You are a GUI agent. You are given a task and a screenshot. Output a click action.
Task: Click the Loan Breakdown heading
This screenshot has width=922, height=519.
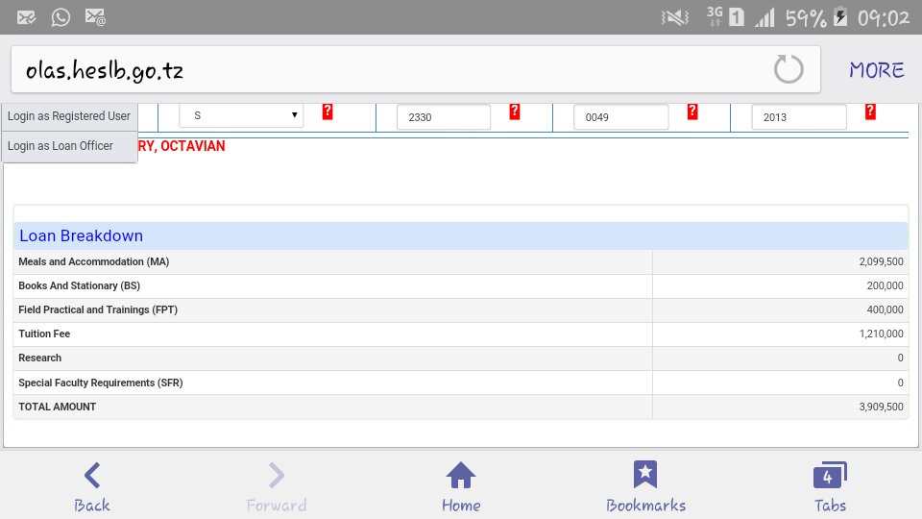coord(81,236)
